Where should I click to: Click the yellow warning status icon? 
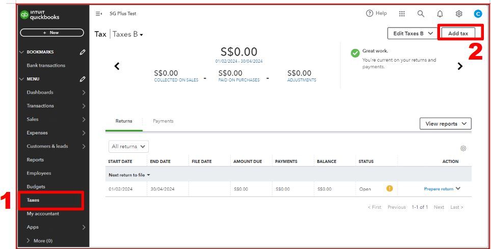tap(390, 188)
